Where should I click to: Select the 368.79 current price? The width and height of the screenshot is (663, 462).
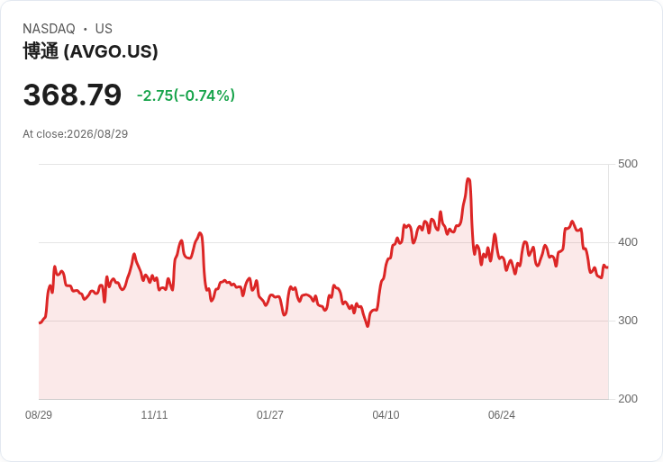click(72, 95)
